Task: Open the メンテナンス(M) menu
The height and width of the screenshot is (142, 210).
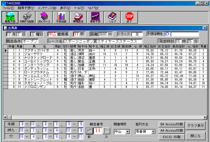Action: (x=47, y=8)
